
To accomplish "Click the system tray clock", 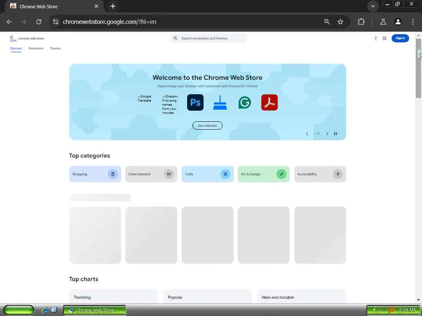I will point(407,310).
